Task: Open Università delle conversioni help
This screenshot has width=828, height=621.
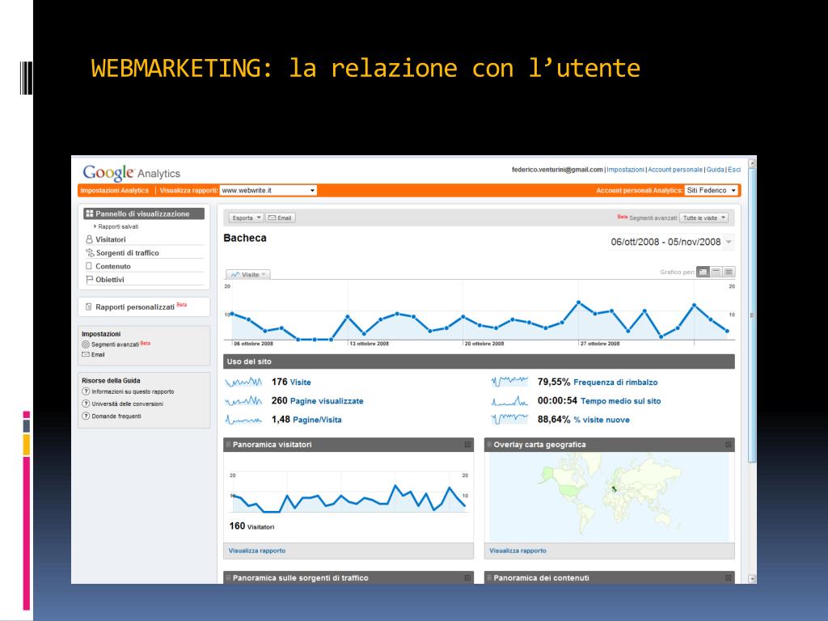Action: 127,404
